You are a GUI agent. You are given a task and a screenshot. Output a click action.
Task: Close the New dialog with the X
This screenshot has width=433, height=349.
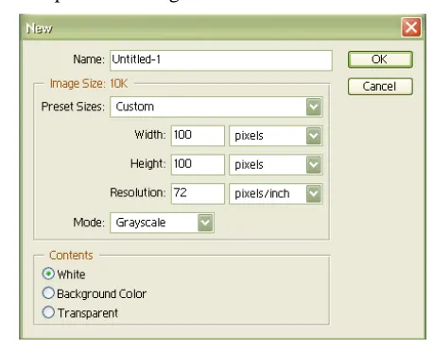click(x=411, y=27)
